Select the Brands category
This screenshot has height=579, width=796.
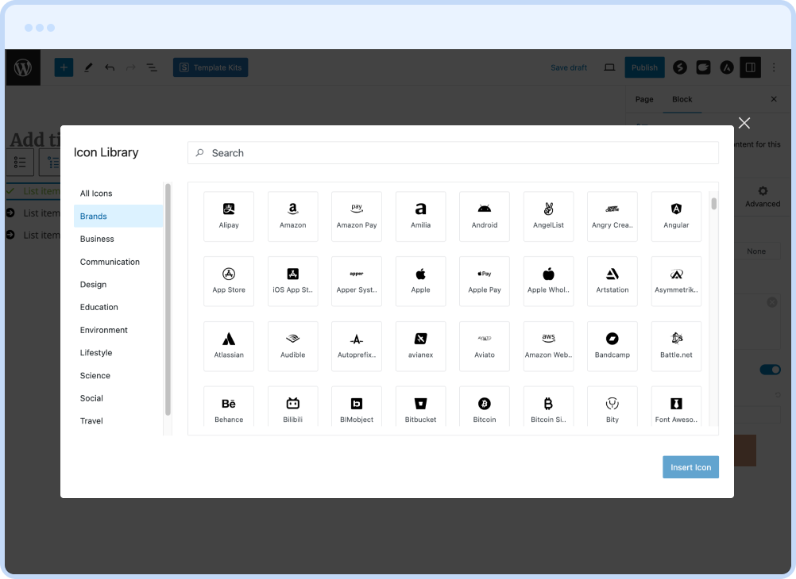coord(118,216)
